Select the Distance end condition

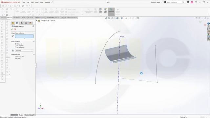[16, 44]
